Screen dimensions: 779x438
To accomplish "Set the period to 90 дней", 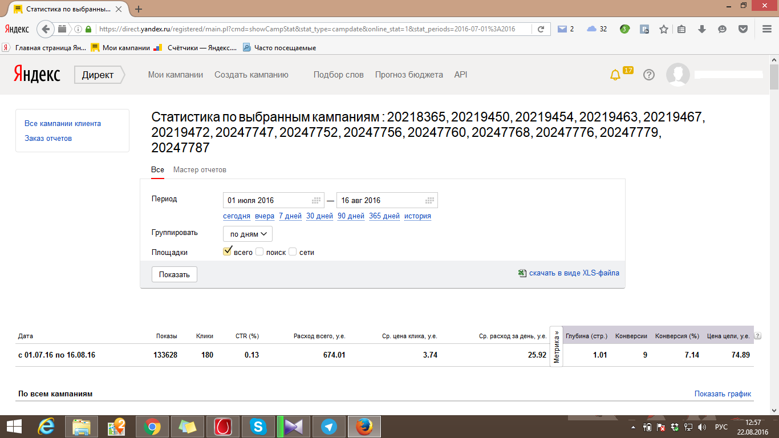I will [351, 216].
